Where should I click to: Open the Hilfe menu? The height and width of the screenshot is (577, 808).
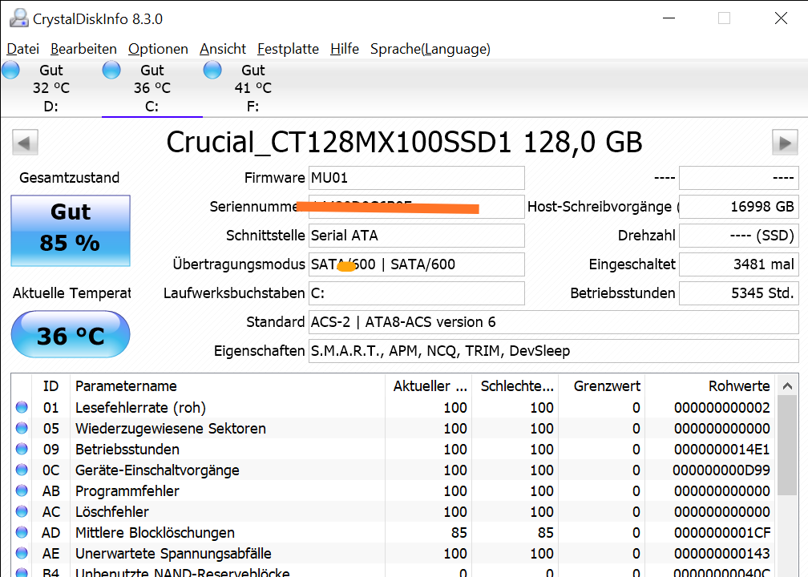tap(344, 49)
